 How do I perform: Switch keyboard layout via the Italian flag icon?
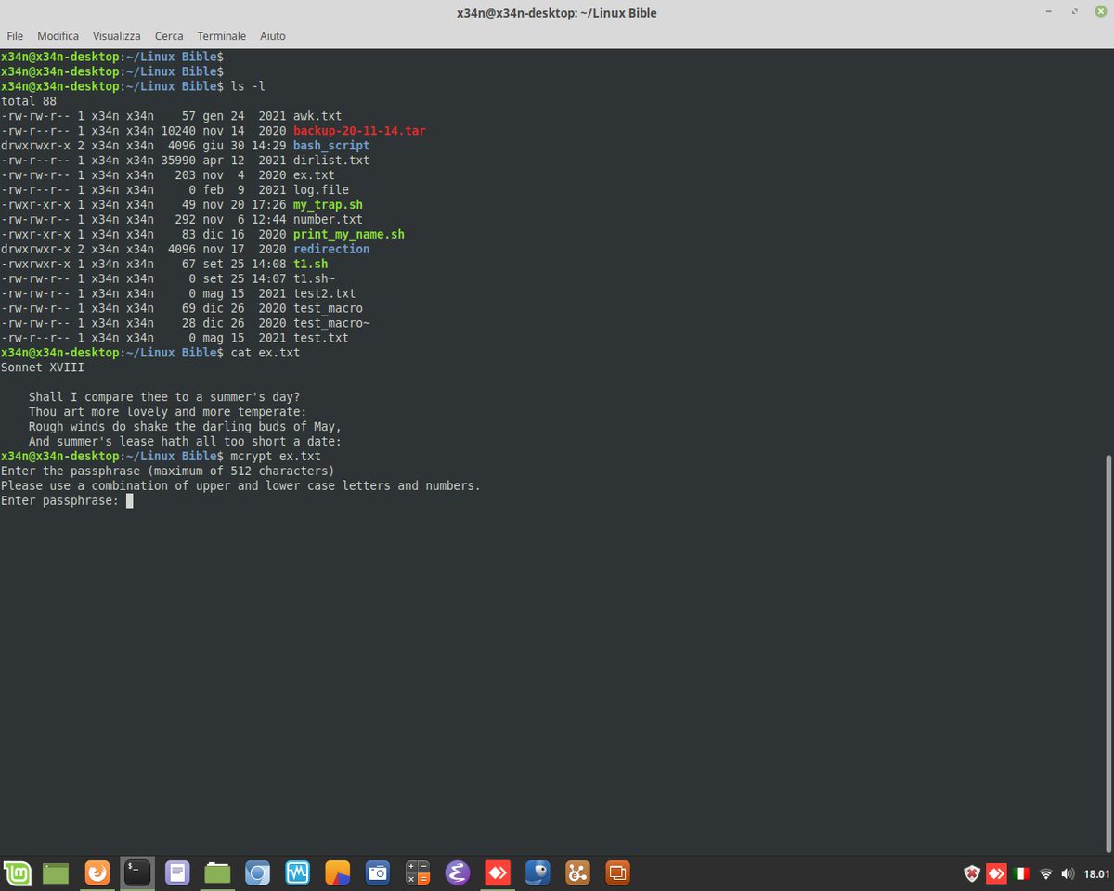1020,873
